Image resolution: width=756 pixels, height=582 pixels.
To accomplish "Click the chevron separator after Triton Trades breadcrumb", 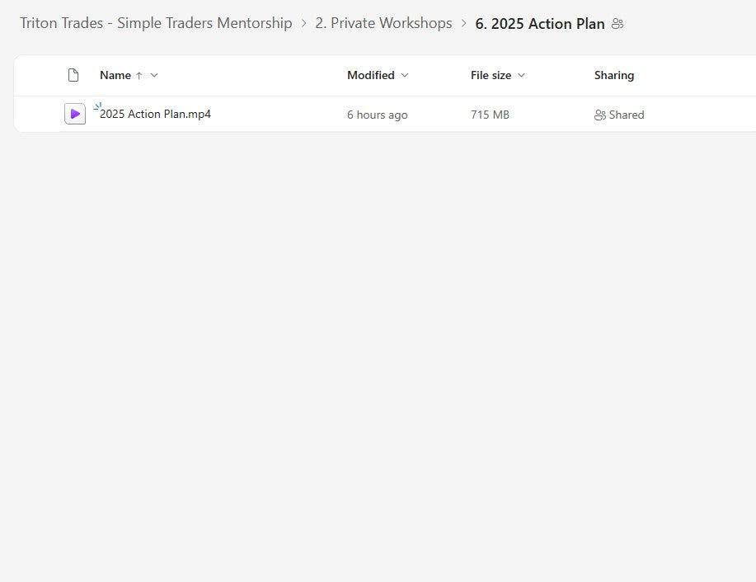I will [304, 24].
